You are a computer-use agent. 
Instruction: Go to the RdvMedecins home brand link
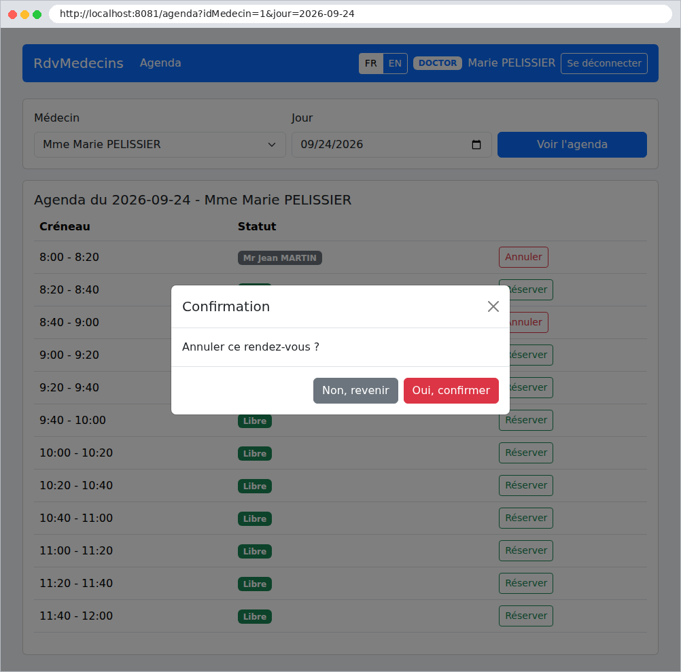79,63
